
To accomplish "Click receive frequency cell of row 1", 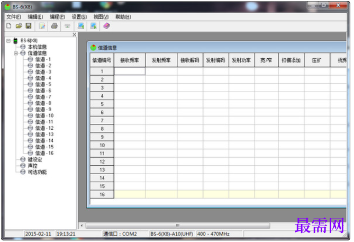I will [130, 71].
